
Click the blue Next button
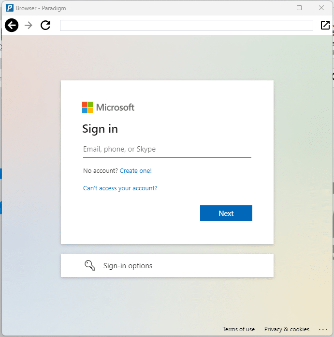[226, 213]
